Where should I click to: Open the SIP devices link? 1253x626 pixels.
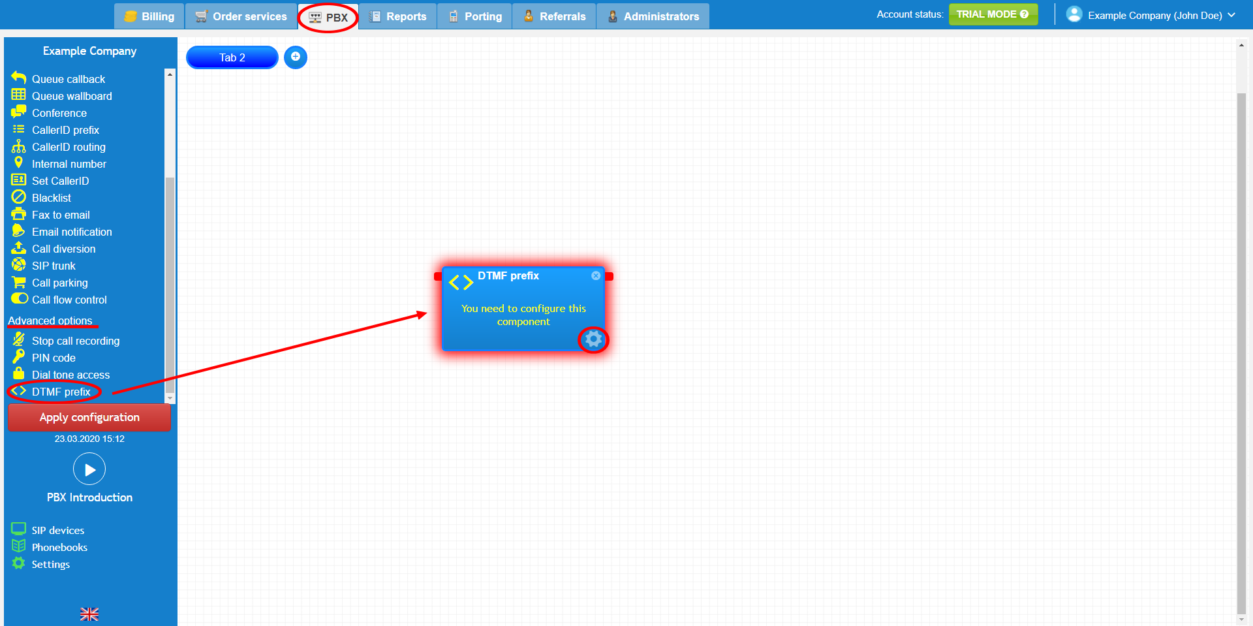click(58, 530)
